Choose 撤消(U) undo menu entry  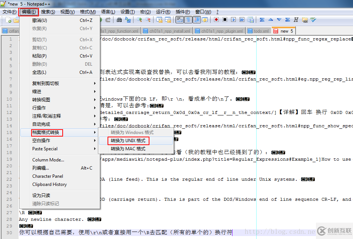pos(60,20)
